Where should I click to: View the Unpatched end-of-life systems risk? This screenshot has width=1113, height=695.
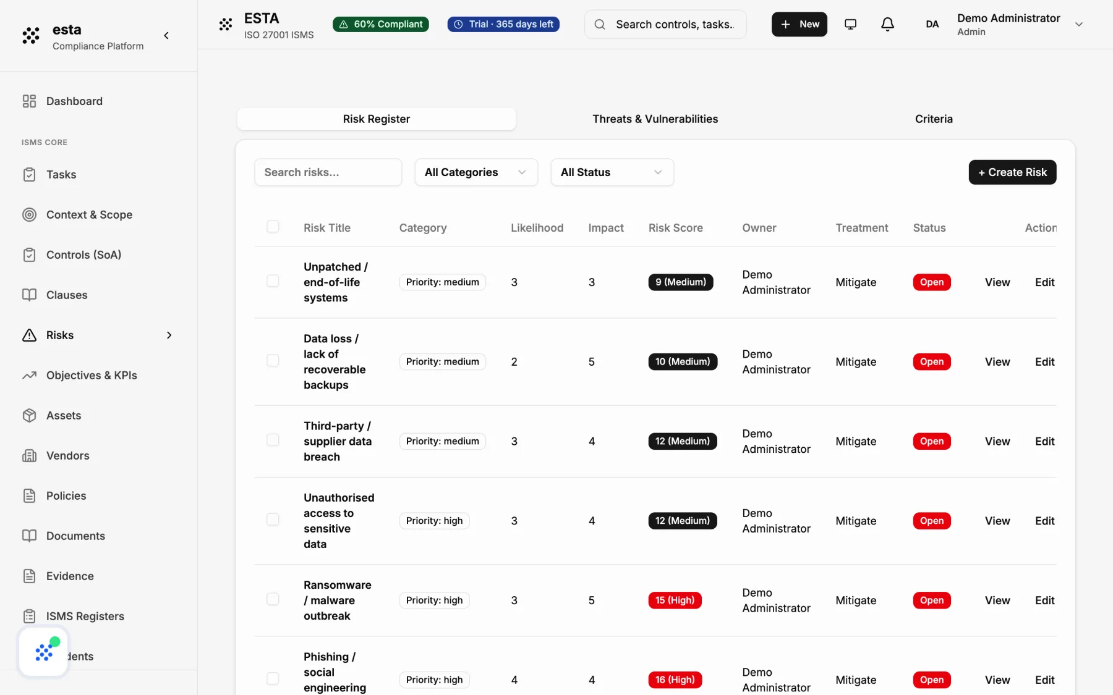pos(997,282)
